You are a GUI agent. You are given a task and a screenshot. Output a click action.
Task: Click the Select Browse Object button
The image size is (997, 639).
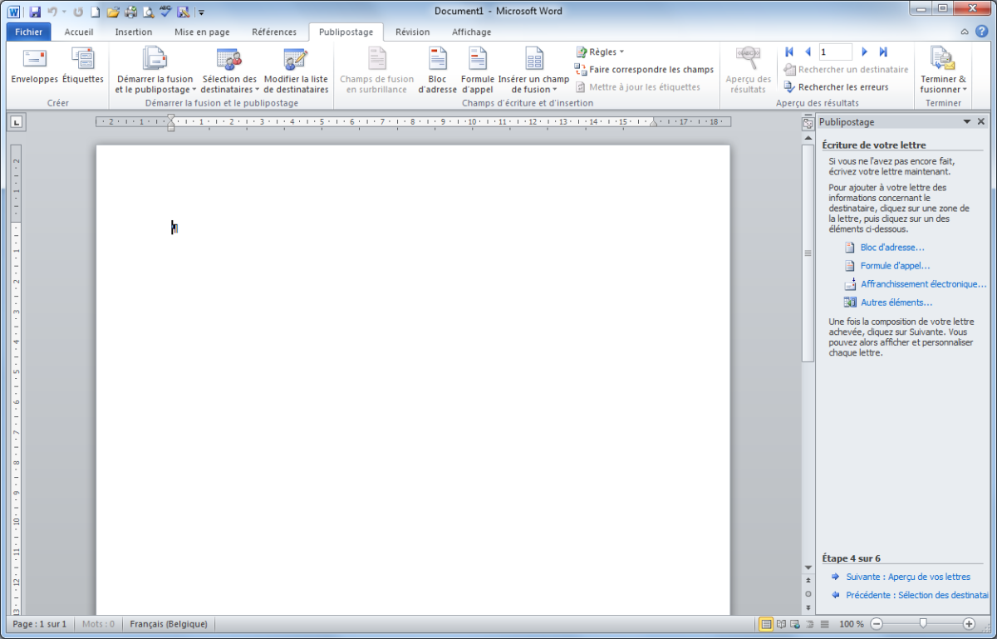808,594
